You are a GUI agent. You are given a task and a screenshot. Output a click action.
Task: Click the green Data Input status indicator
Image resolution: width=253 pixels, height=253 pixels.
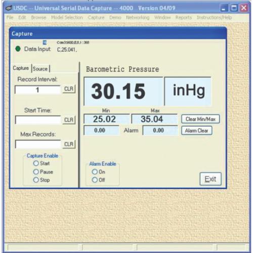click(18, 49)
